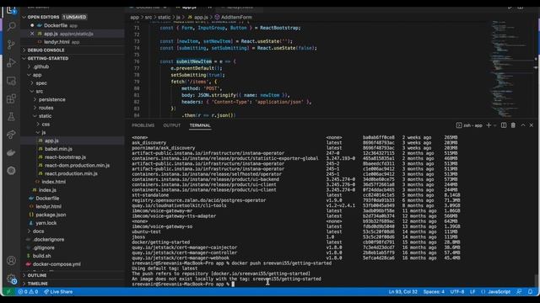540x303 pixels.
Task: Split the terminal panel
Action: coord(504,125)
